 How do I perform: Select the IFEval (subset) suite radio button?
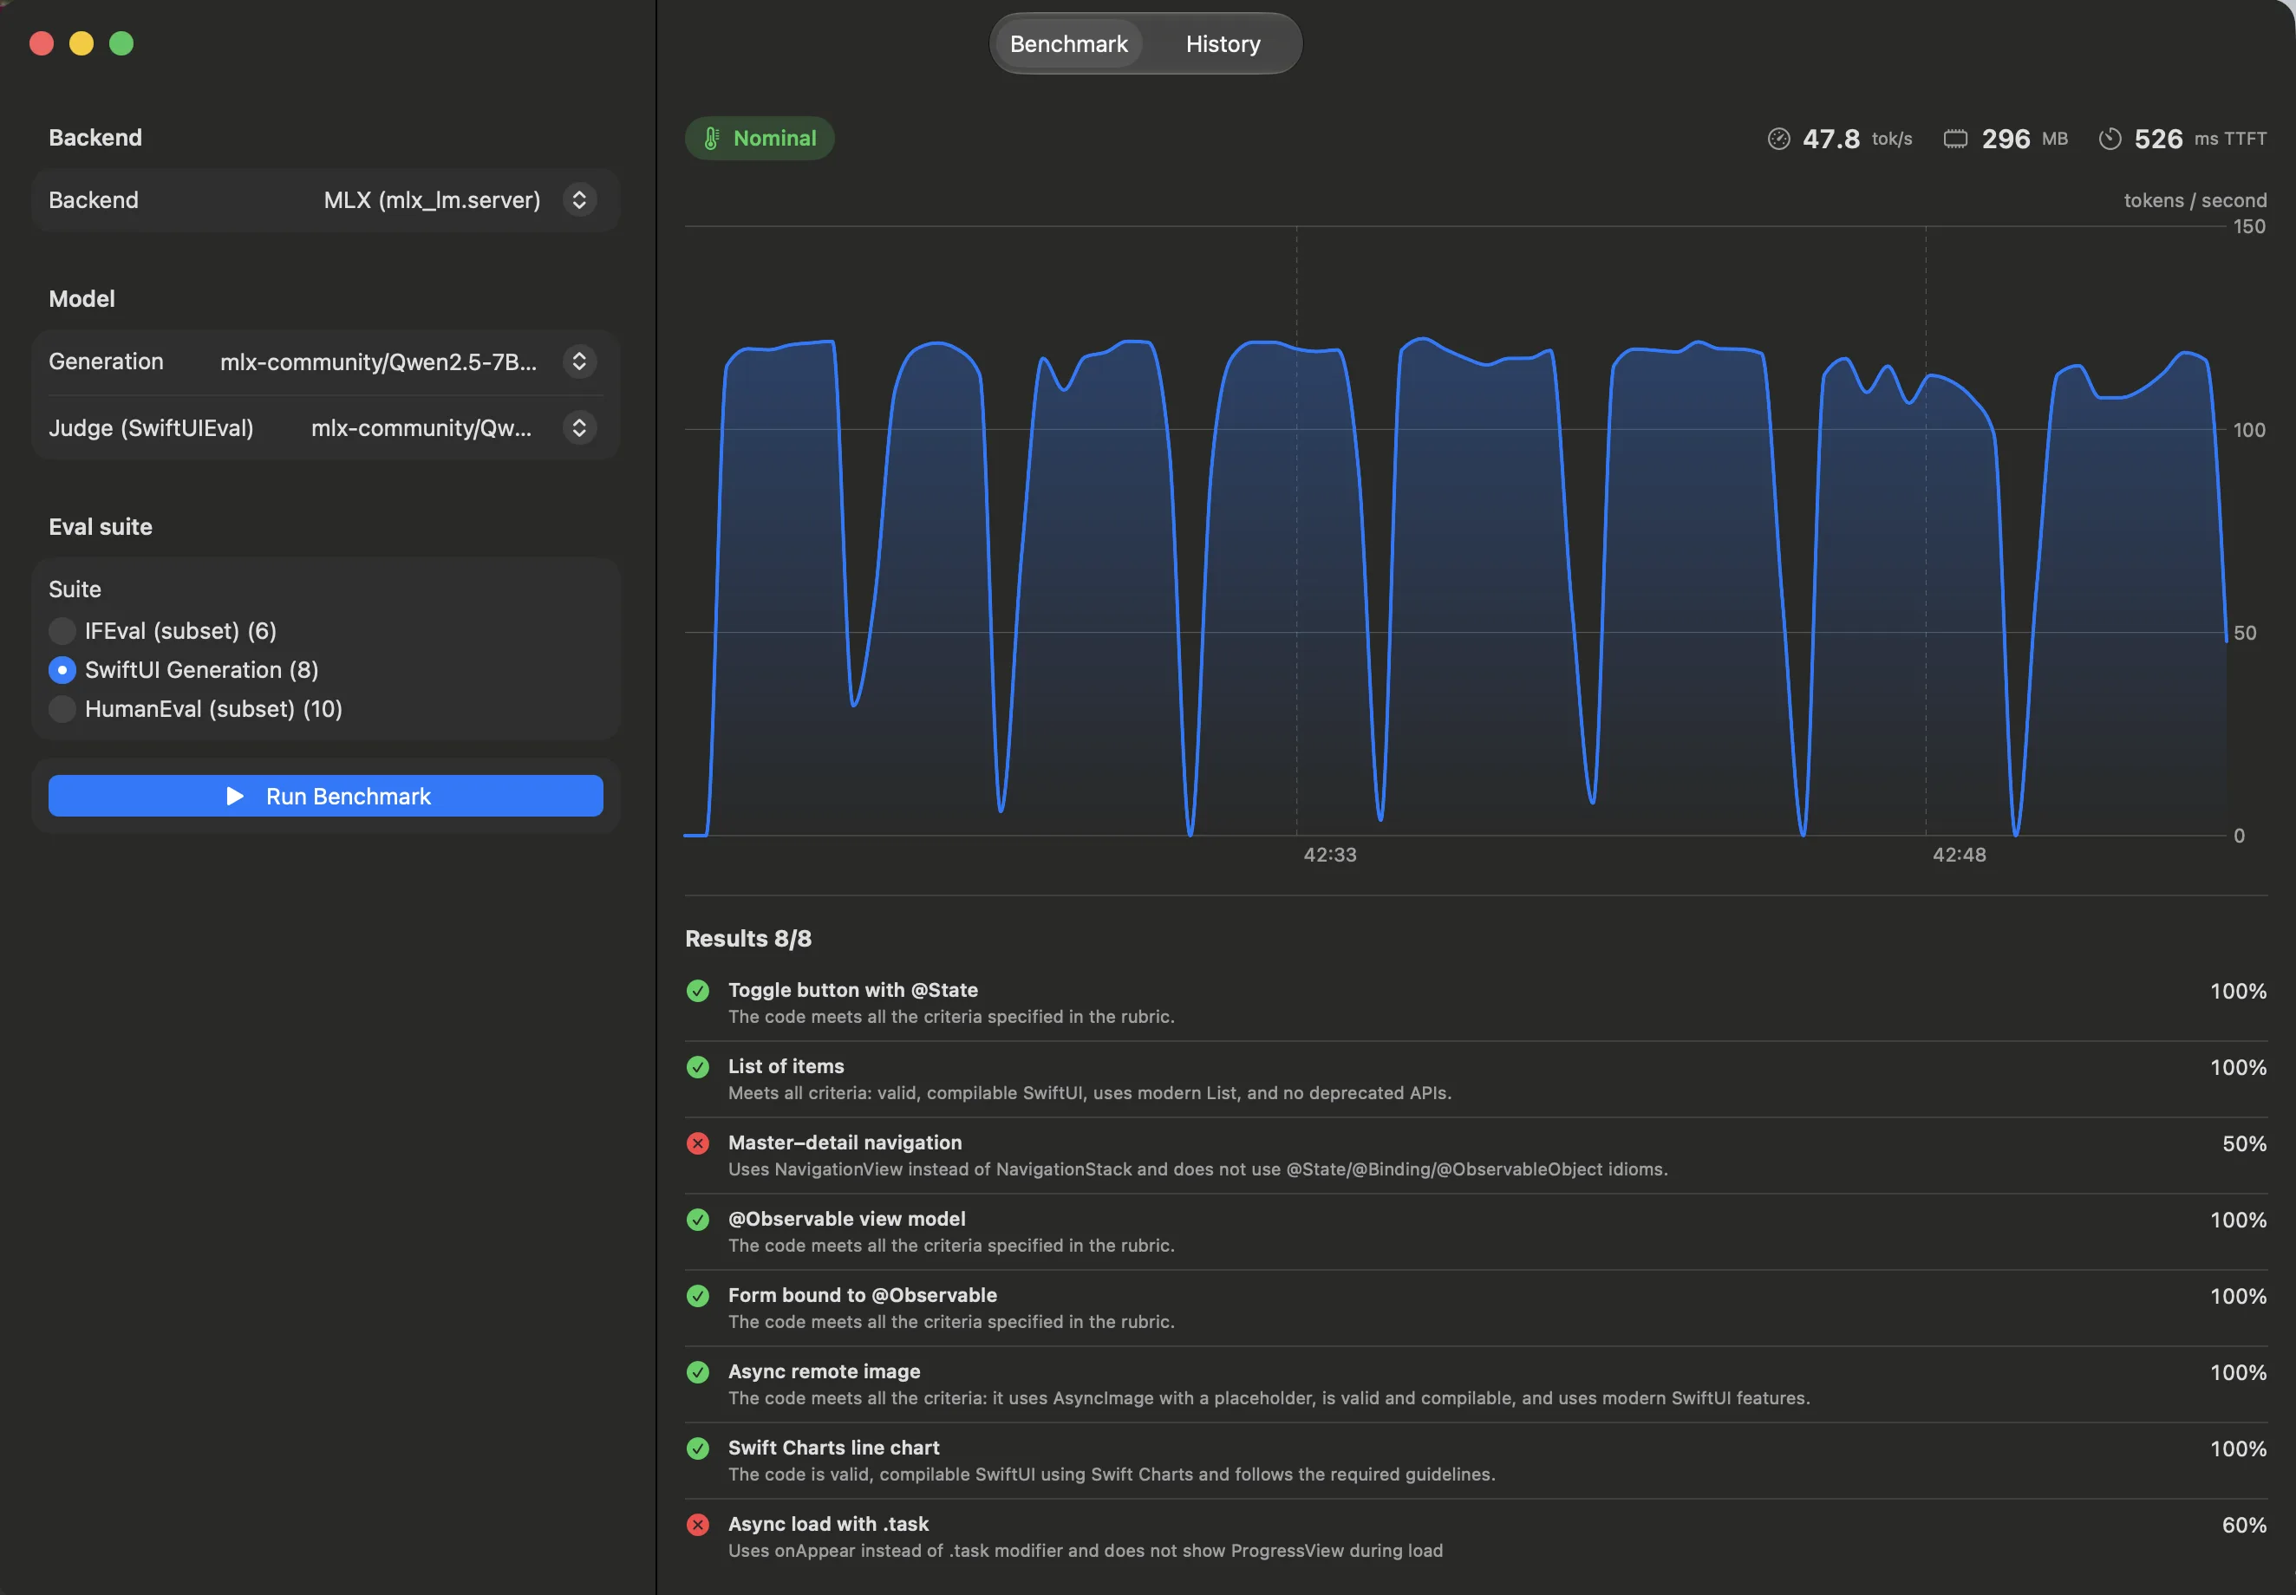tap(62, 630)
